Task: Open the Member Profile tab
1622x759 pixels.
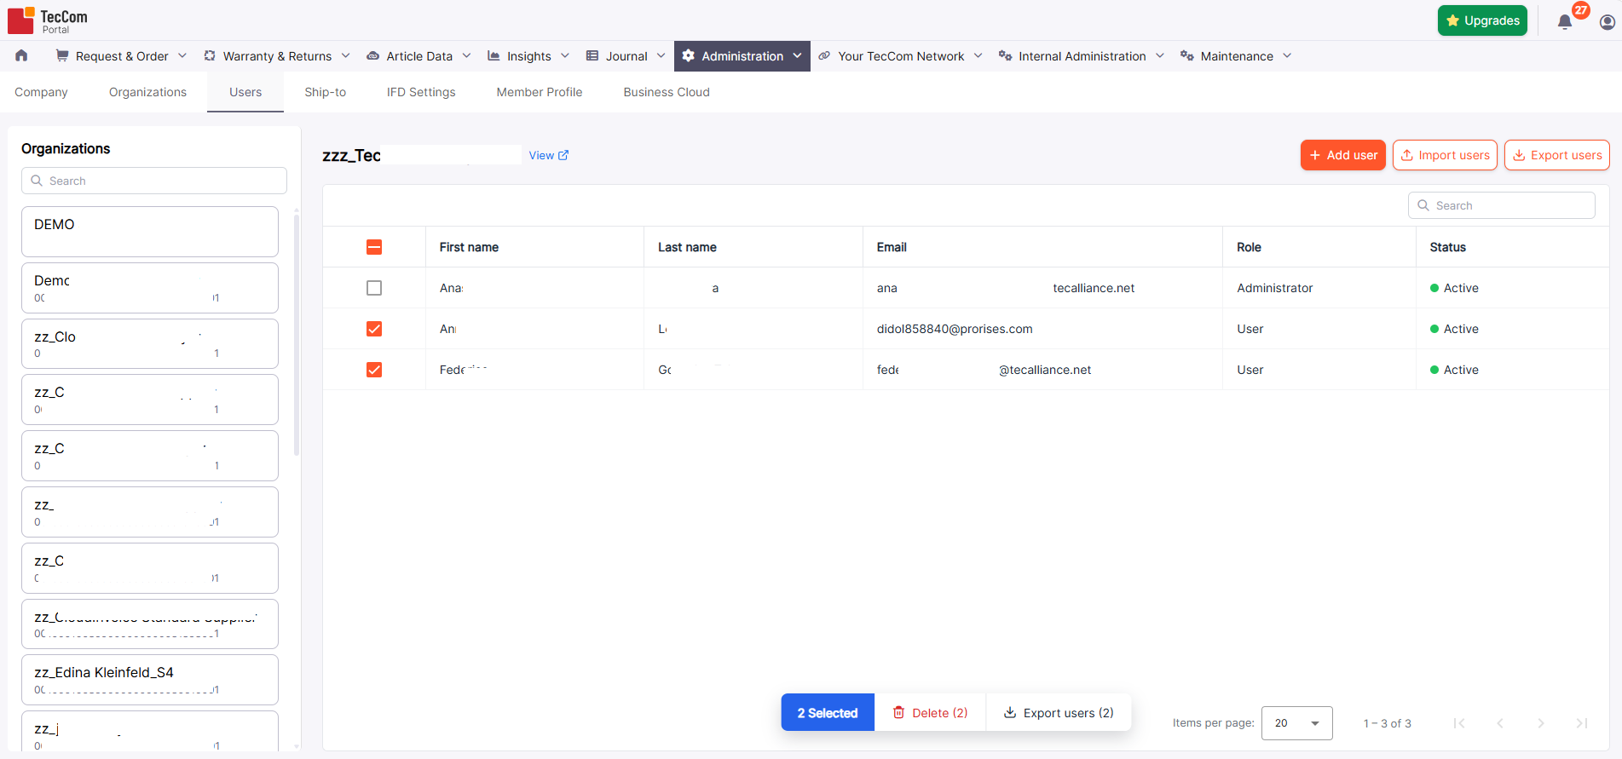Action: click(540, 92)
